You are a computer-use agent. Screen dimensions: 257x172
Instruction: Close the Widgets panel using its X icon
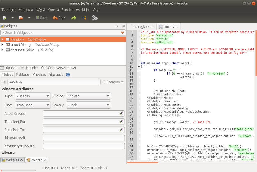tap(123, 26)
